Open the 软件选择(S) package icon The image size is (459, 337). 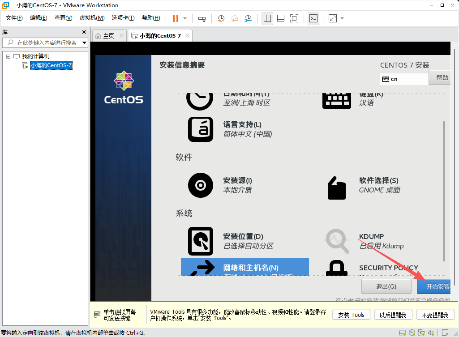337,188
